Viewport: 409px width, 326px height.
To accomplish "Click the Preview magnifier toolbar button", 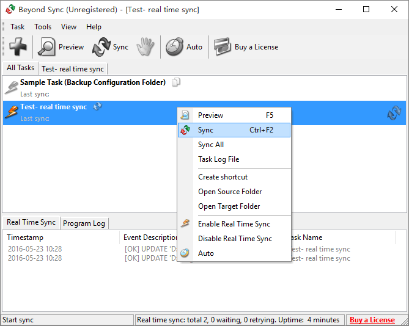I will pyautogui.click(x=61, y=47).
